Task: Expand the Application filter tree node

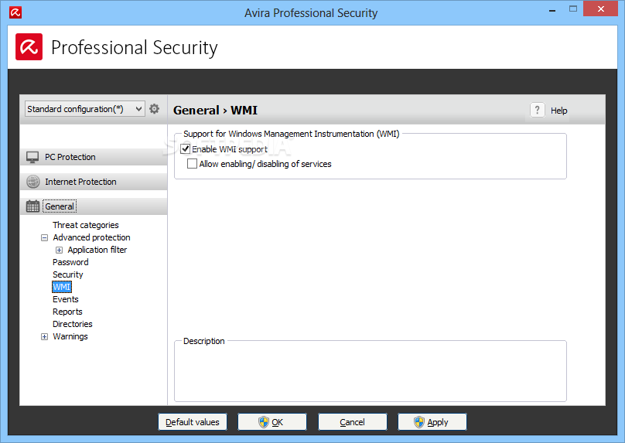Action: [60, 250]
